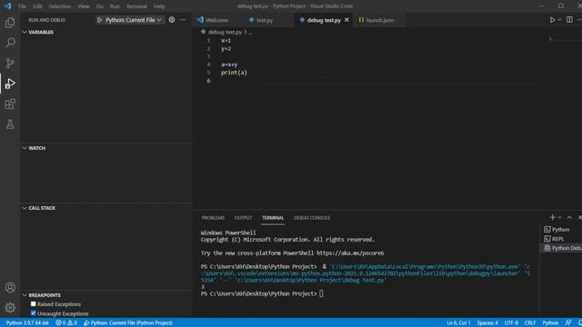Image resolution: width=582 pixels, height=327 pixels.
Task: Start debugging with green play arrow
Action: 99,20
